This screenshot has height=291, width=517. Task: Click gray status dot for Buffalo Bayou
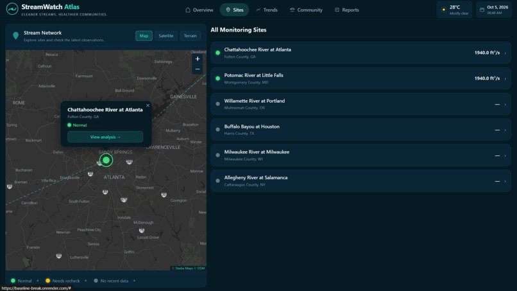[x=217, y=130]
